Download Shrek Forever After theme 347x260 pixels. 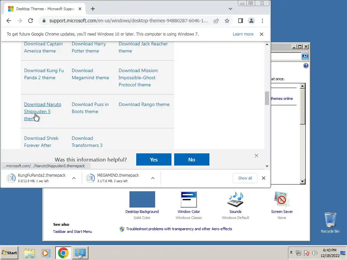pyautogui.click(x=41, y=142)
